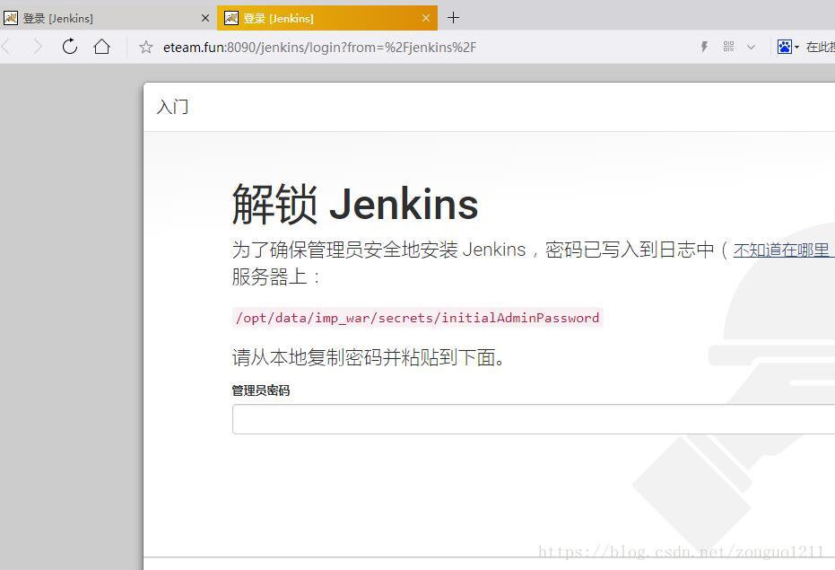Click the initialAdminPassword file path text
This screenshot has width=835, height=570.
click(418, 318)
